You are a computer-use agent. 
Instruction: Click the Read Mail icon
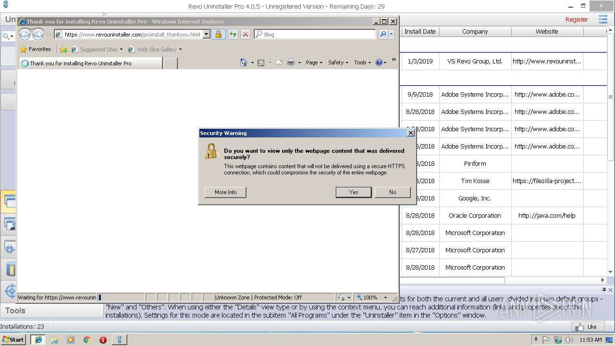[279, 62]
